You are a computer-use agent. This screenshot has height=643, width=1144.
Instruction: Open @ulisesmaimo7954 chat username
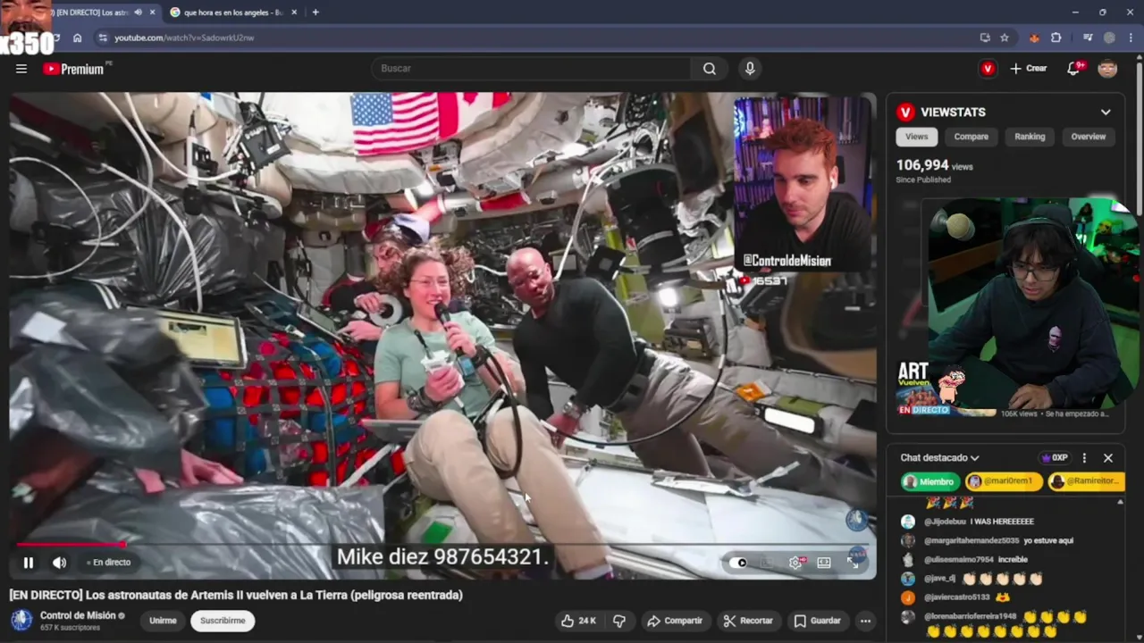pos(957,559)
